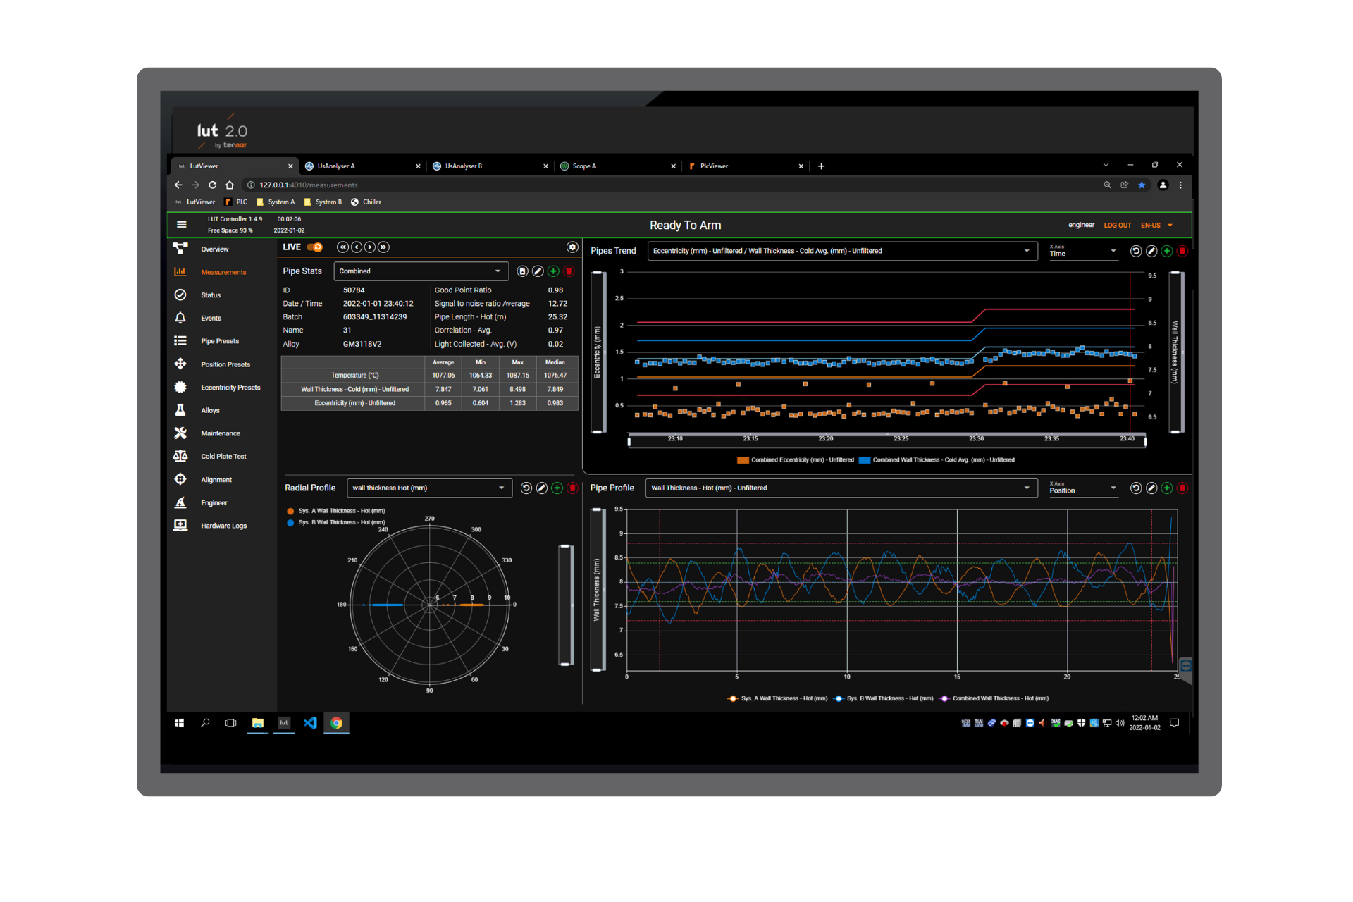Jump to first pipe with double-left arrow
Image resolution: width=1353 pixels, height=902 pixels.
[342, 247]
